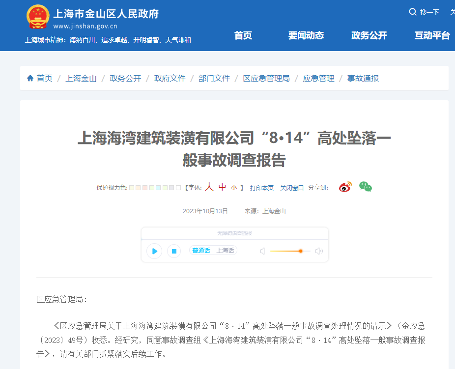Viewport: 455px width, 369px height.
Task: Print the page via 打印本页
Action: coord(262,187)
